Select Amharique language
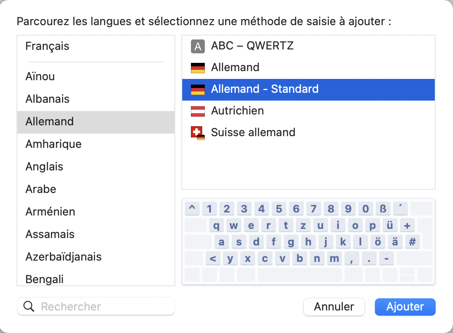 pos(53,144)
